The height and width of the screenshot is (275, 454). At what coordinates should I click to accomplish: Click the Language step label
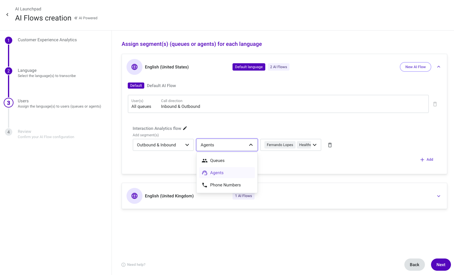[x=27, y=70]
